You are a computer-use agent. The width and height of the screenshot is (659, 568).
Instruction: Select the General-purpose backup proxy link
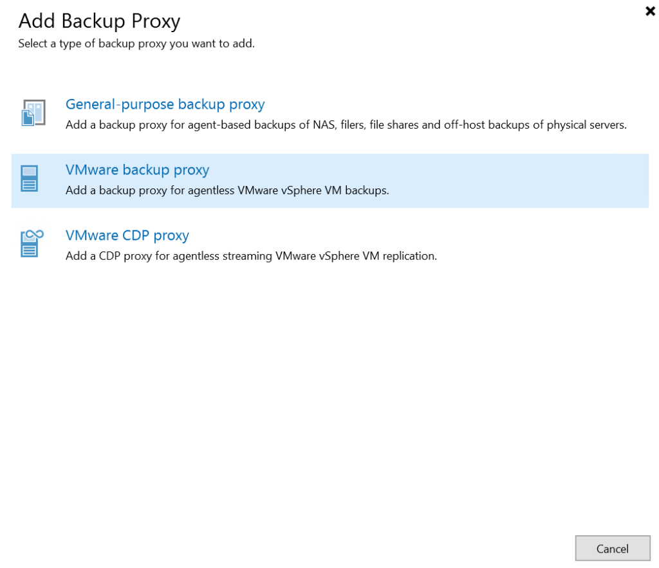pos(165,104)
